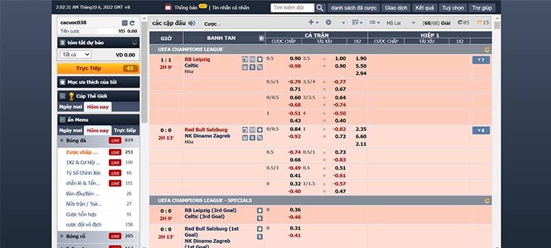Screen dimensions: 551x248
Task: Open S statistics icon for RB Leipzig (3rd Goal)
Action: click(x=260, y=218)
